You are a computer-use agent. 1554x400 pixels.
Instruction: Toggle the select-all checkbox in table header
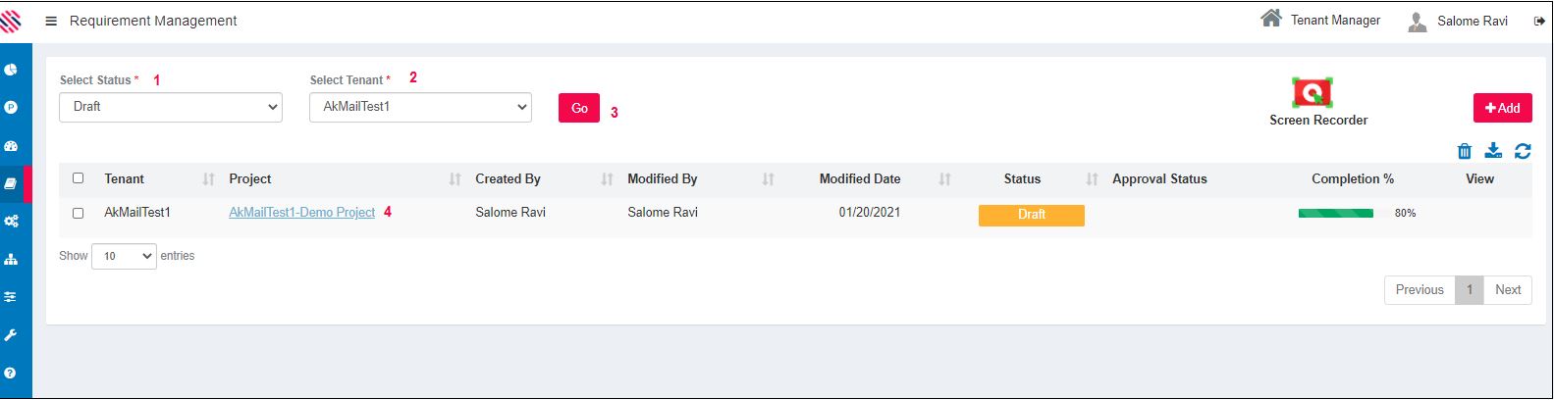(x=79, y=178)
